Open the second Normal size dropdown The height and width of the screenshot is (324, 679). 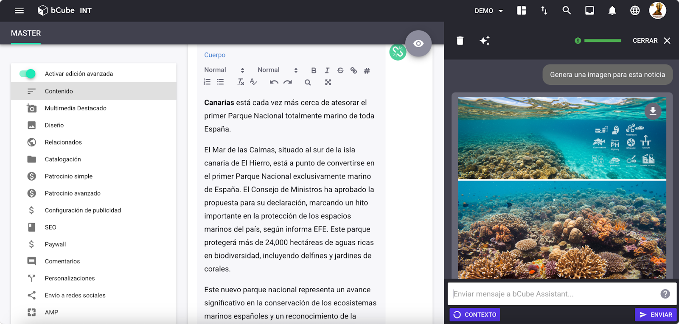tap(278, 70)
